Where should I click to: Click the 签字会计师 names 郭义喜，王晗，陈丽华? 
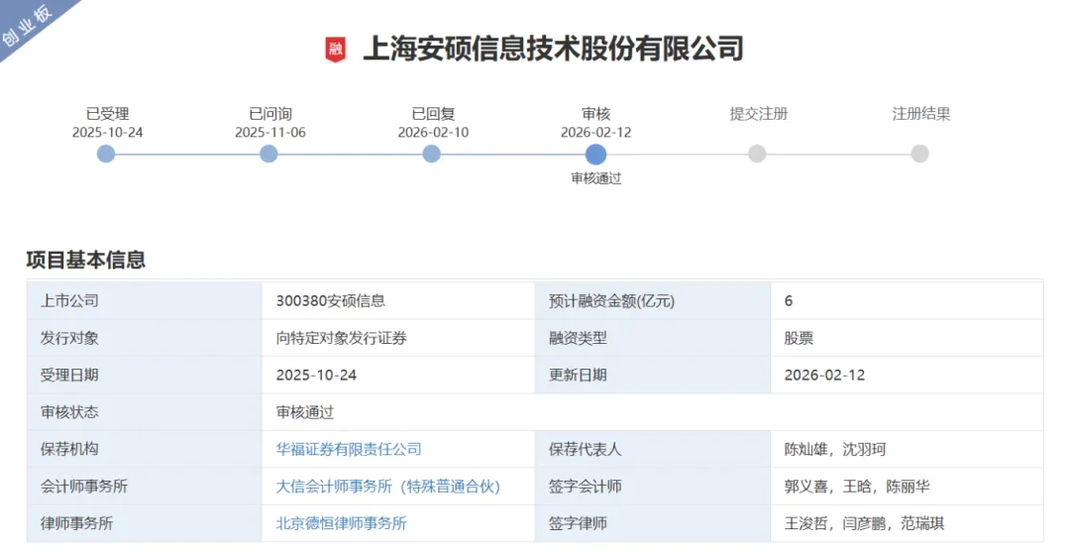856,486
